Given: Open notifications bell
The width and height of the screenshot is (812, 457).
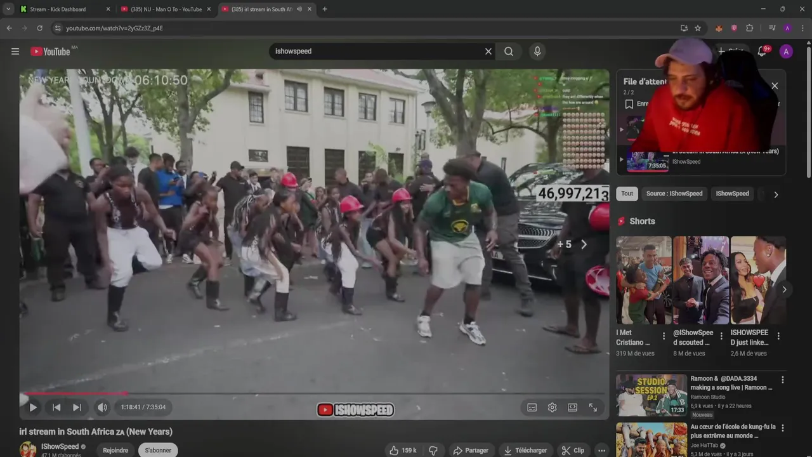Looking at the screenshot, I should point(762,51).
